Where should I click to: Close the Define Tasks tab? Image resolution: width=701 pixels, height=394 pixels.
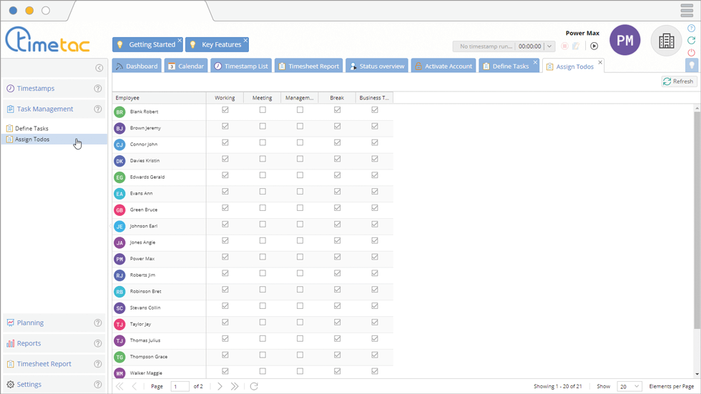pos(535,62)
